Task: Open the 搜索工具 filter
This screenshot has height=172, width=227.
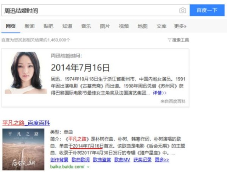Action: click(x=178, y=40)
